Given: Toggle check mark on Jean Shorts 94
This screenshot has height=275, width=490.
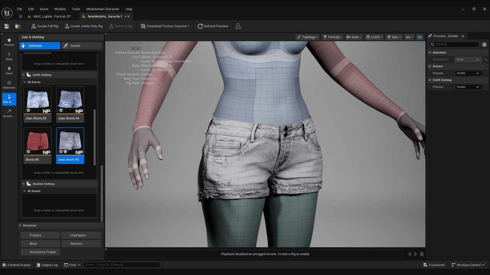Looking at the screenshot, I should [x=61, y=110].
